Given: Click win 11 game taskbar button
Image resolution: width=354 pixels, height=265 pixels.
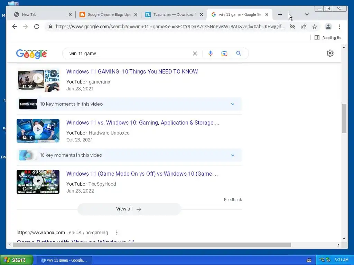Looking at the screenshot, I should 64,260.
